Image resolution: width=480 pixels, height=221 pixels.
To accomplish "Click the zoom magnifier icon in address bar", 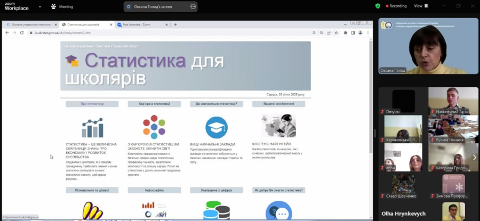I will coord(322,32).
